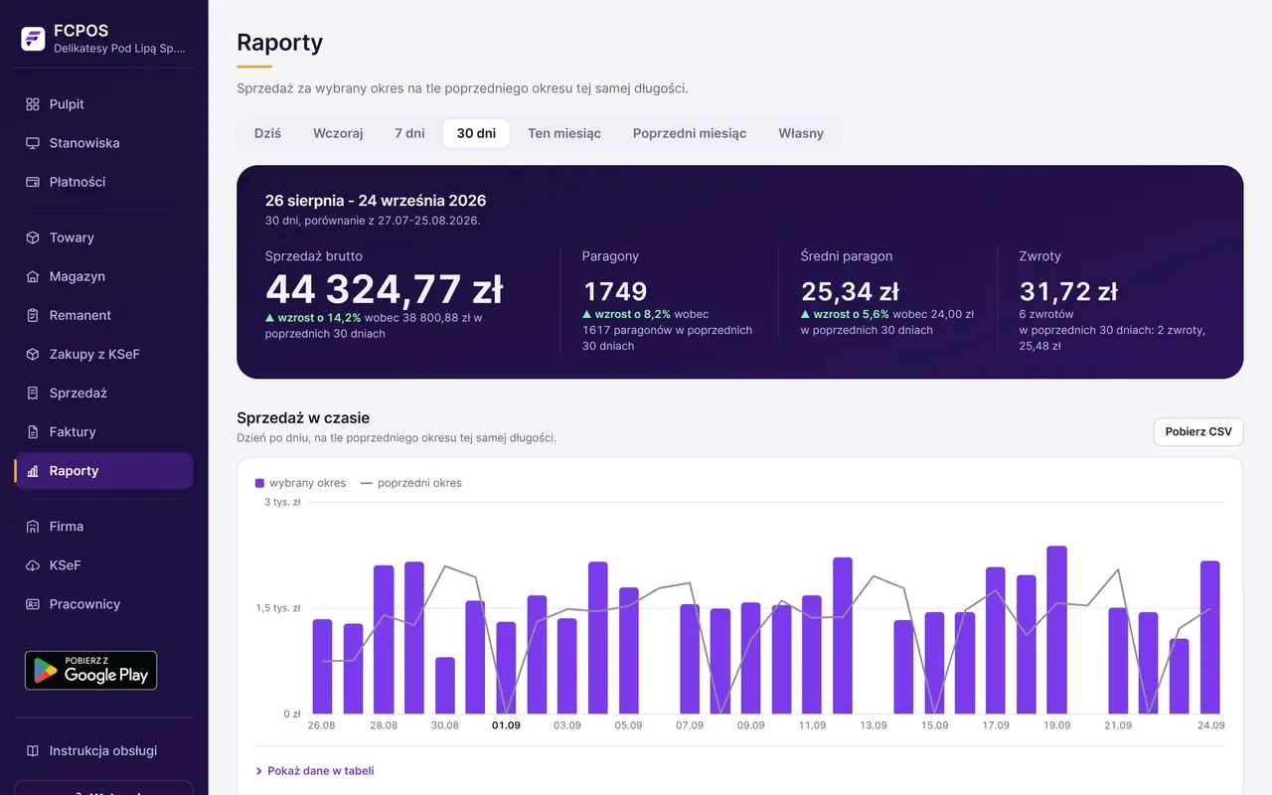
Task: Select the KSeF cloud icon
Action: click(x=33, y=565)
